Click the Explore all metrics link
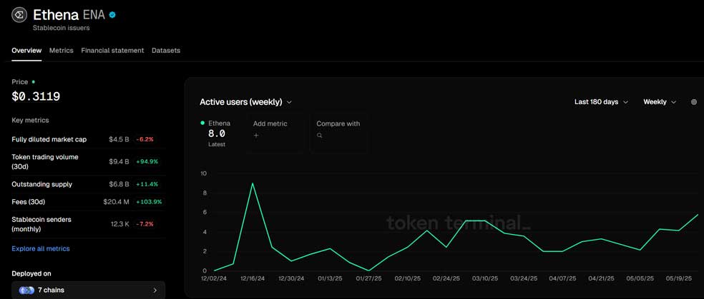 tap(40, 248)
